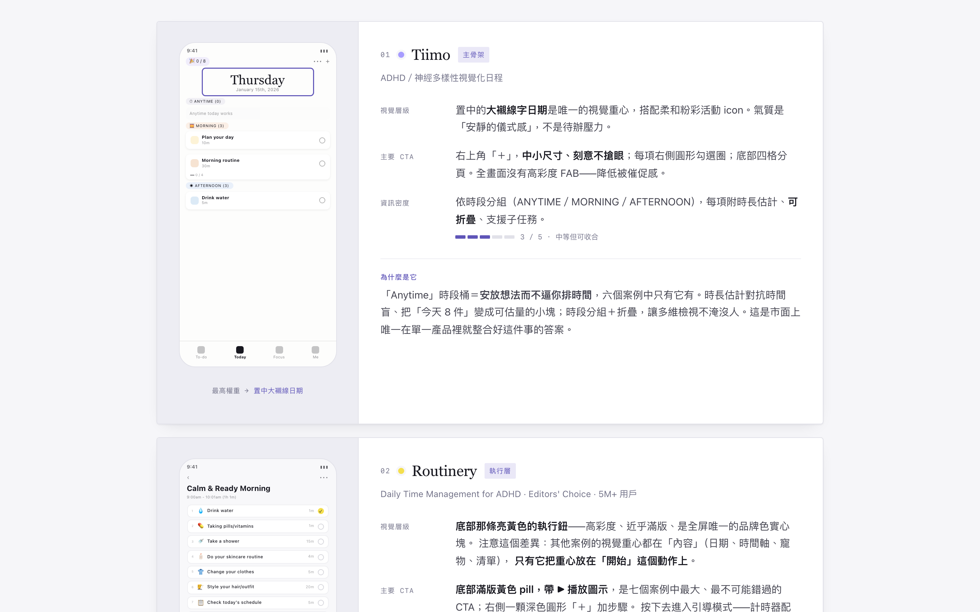Image resolution: width=980 pixels, height=612 pixels.
Task: Click the shirt icon for Change your clothes
Action: tap(200, 572)
